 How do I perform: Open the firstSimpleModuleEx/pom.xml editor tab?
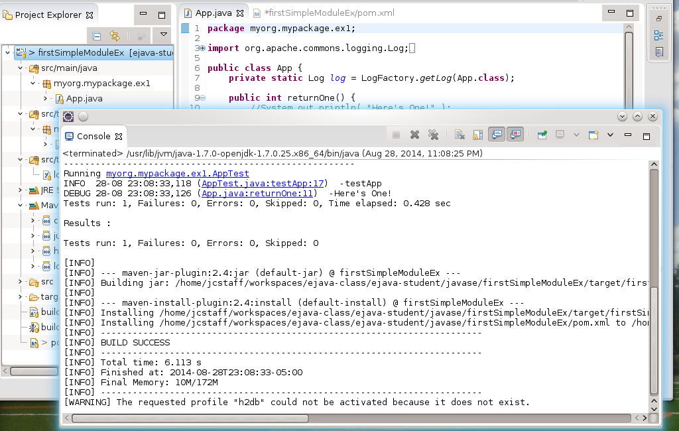click(x=324, y=13)
